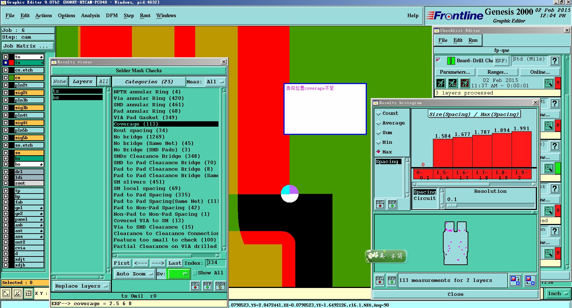572x308 pixels.
Task: Click the board thumbnail preview in histogram
Action: click(455, 243)
